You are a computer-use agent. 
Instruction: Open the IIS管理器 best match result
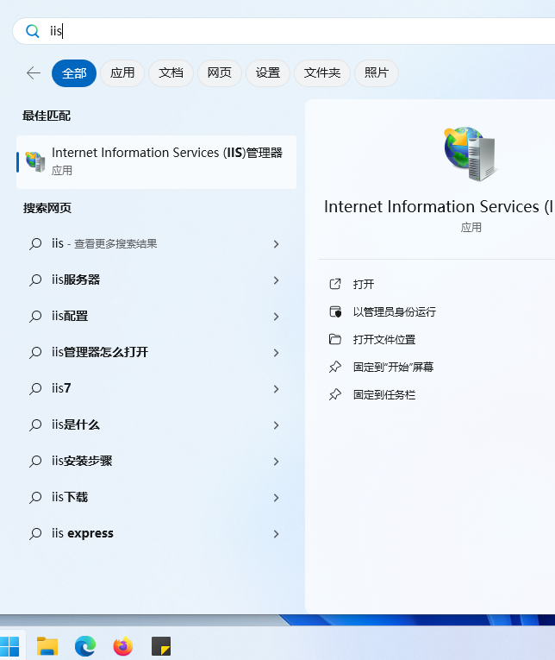click(156, 162)
